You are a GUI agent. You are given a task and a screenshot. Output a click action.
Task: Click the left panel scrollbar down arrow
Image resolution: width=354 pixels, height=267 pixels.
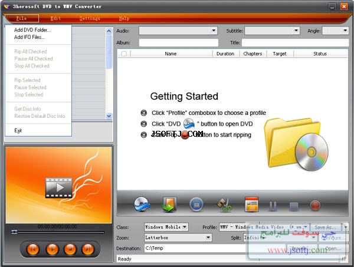click(109, 116)
